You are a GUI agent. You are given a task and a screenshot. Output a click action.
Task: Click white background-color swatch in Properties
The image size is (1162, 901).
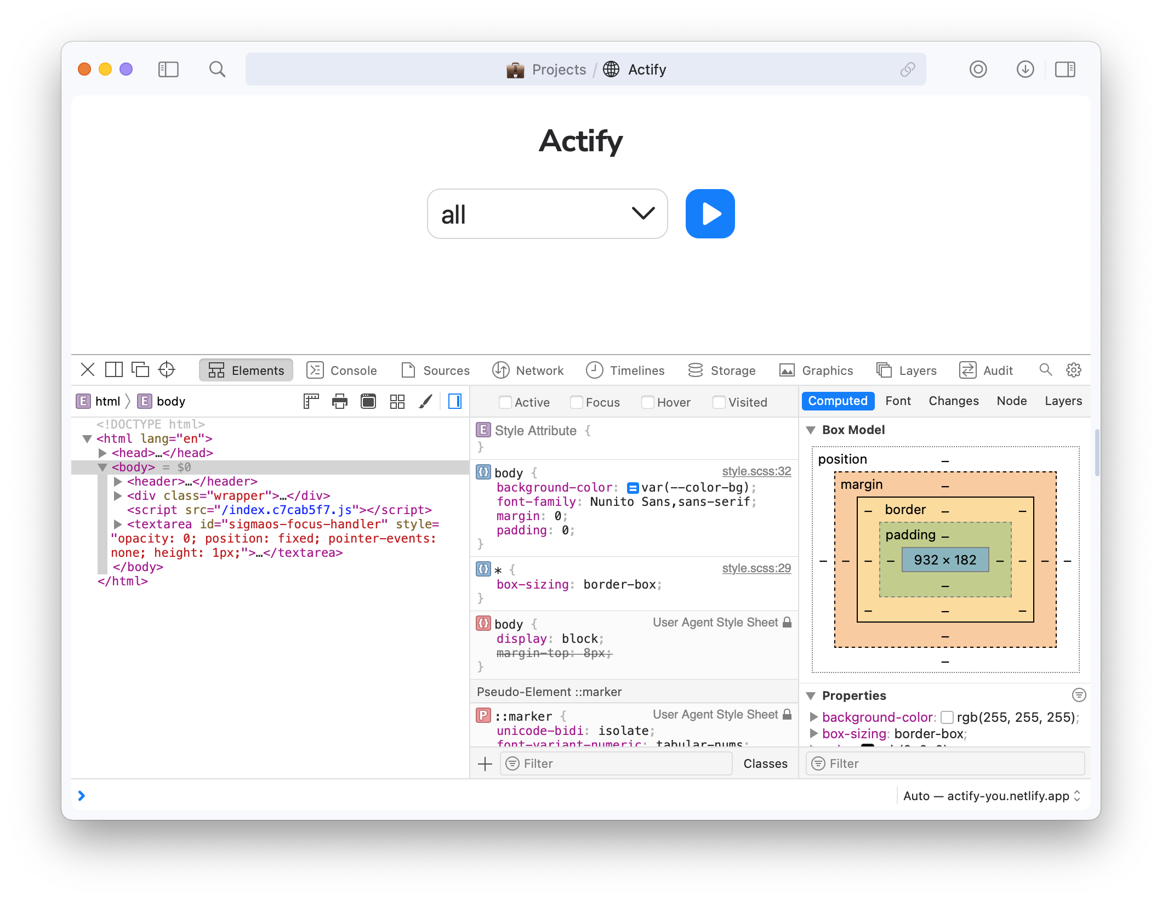[x=947, y=717]
